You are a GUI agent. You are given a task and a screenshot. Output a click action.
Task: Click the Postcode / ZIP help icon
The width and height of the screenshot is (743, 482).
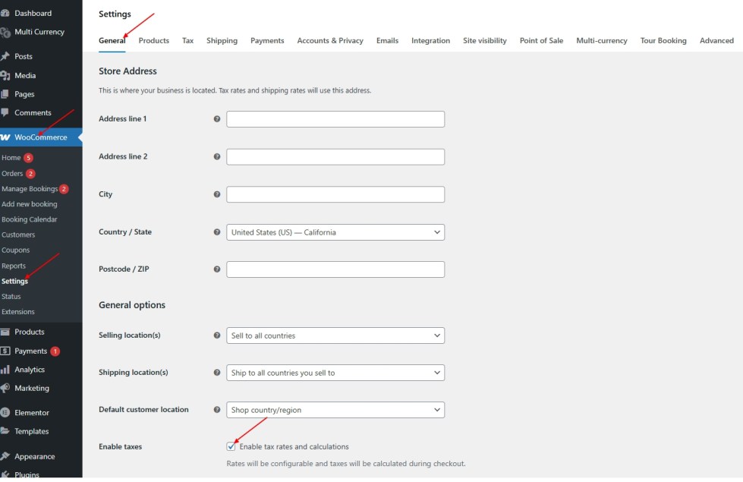pyautogui.click(x=217, y=269)
